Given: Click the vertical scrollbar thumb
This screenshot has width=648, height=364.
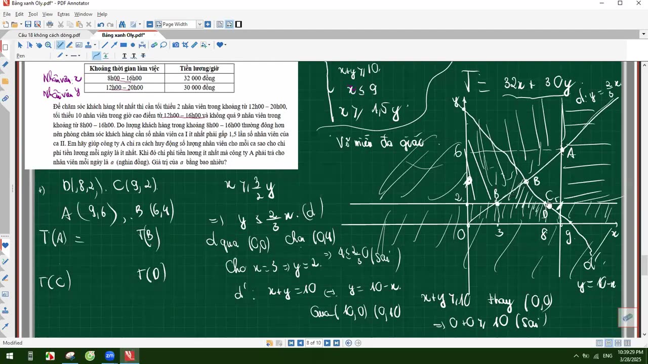Looking at the screenshot, I should [644, 265].
